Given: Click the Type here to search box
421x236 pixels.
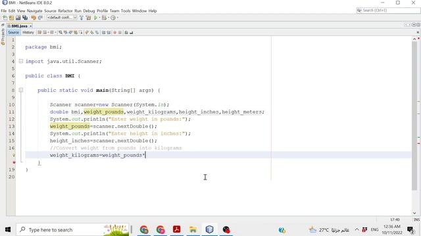Looking at the screenshot, I should click(72, 229).
